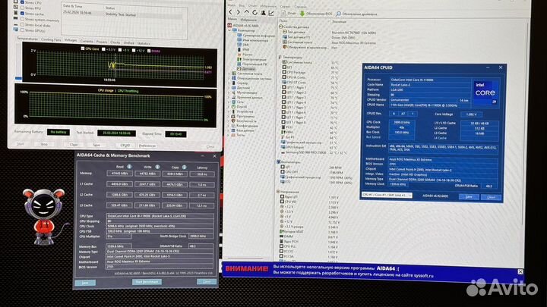Image resolution: width=547 pixels, height=307 pixels.
Task: Select Электропитание in the tree
Action: coord(252,59)
